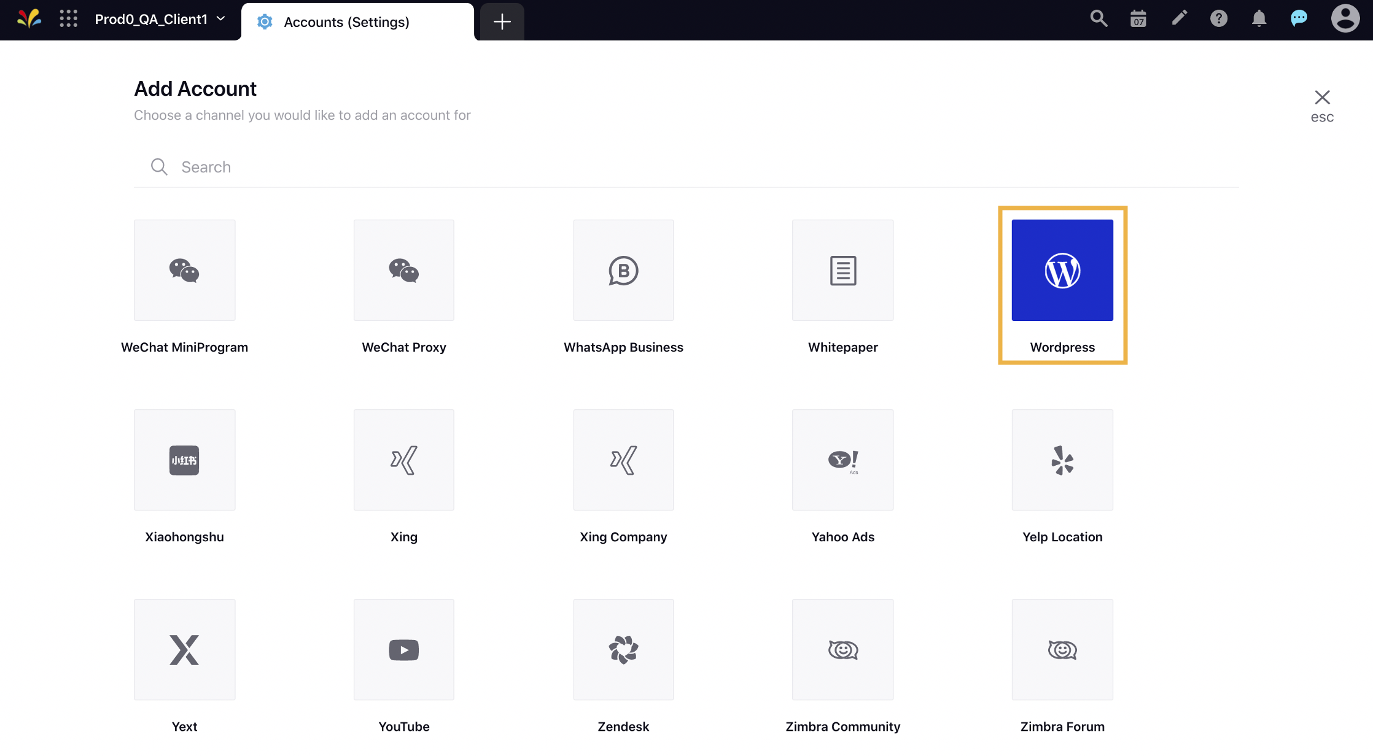1373x756 pixels.
Task: Choose the YouTube channel icon
Action: (404, 649)
